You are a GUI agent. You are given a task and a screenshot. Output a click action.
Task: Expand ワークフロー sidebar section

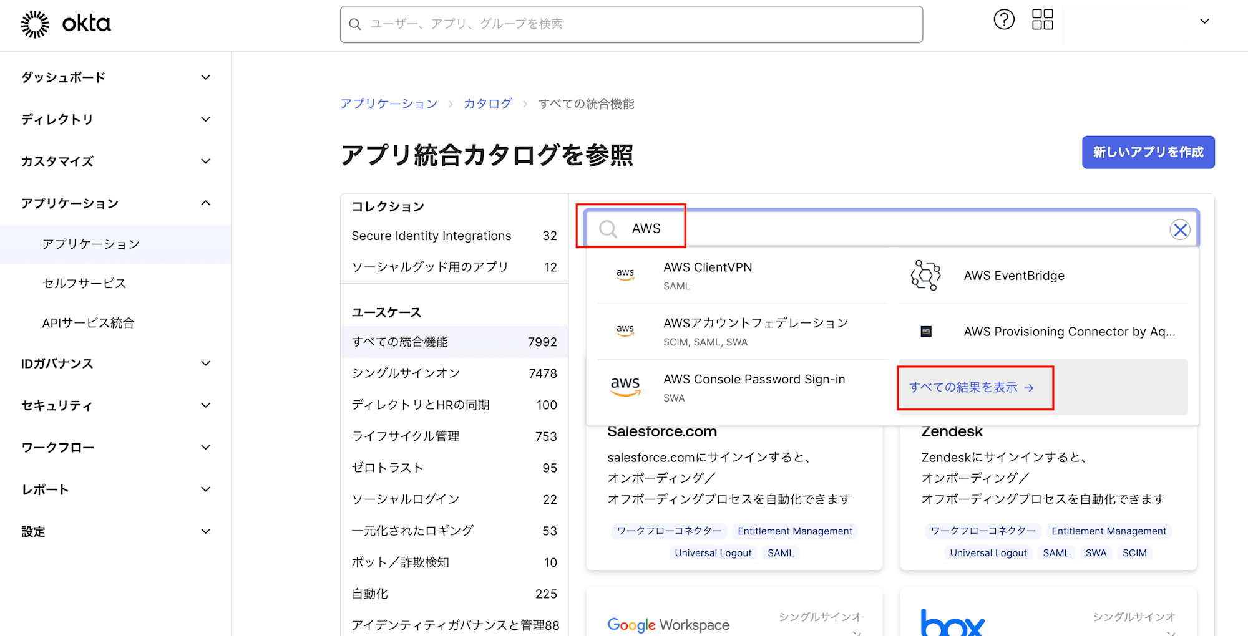(115, 447)
